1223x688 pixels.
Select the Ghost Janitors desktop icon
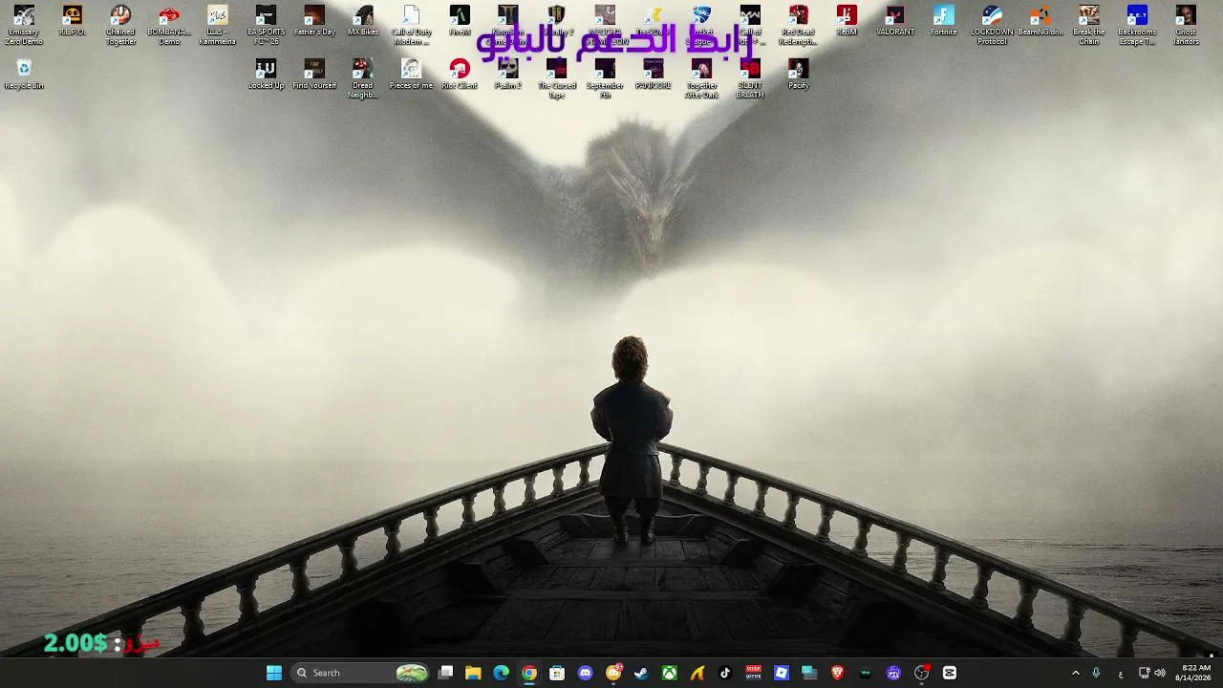pos(1186,26)
